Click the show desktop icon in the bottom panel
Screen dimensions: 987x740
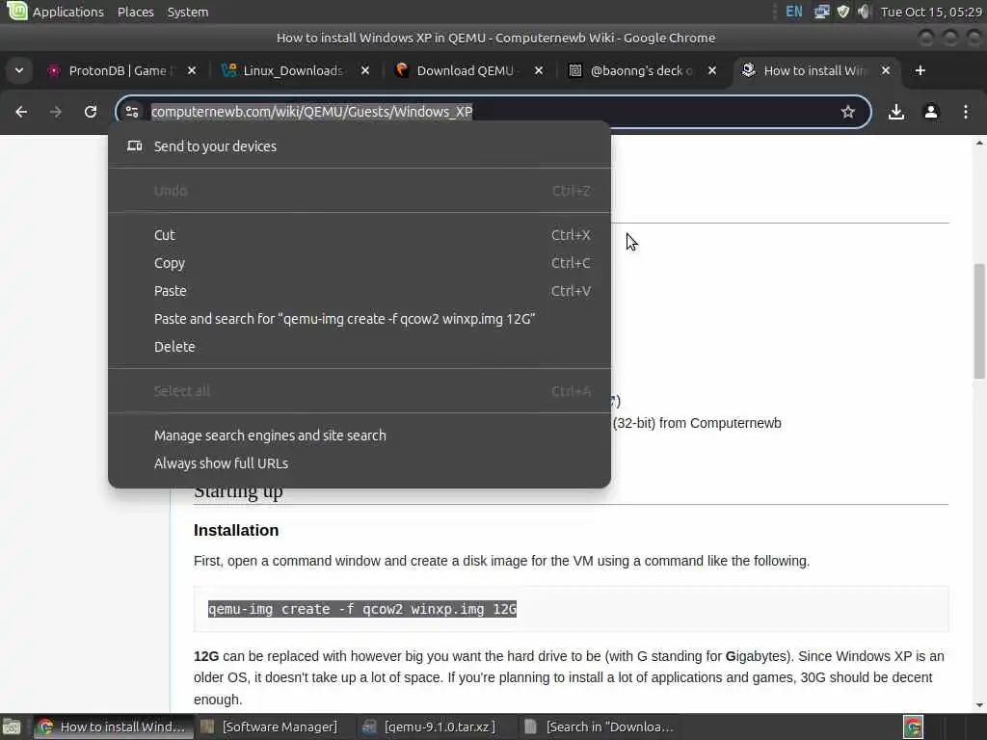[12, 727]
